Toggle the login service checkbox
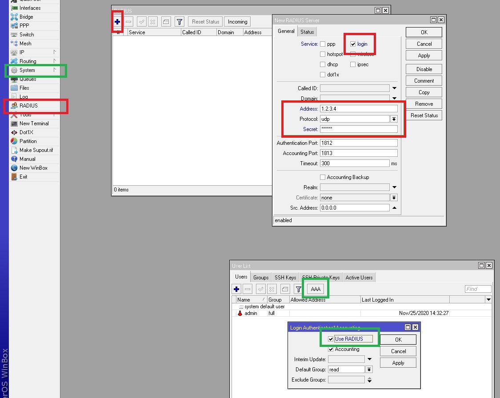The height and width of the screenshot is (398, 500). click(x=353, y=44)
